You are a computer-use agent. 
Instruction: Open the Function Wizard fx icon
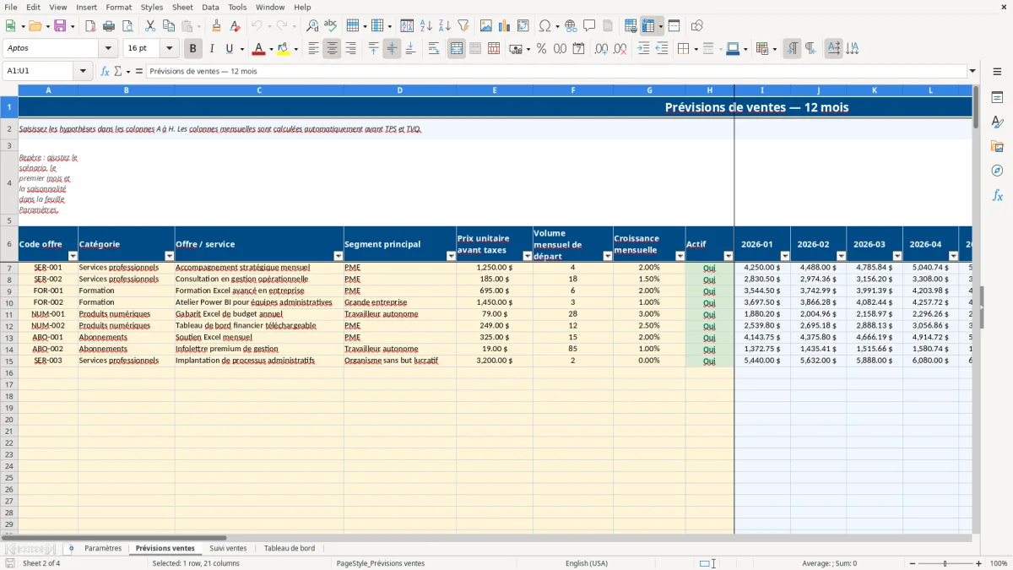(106, 71)
